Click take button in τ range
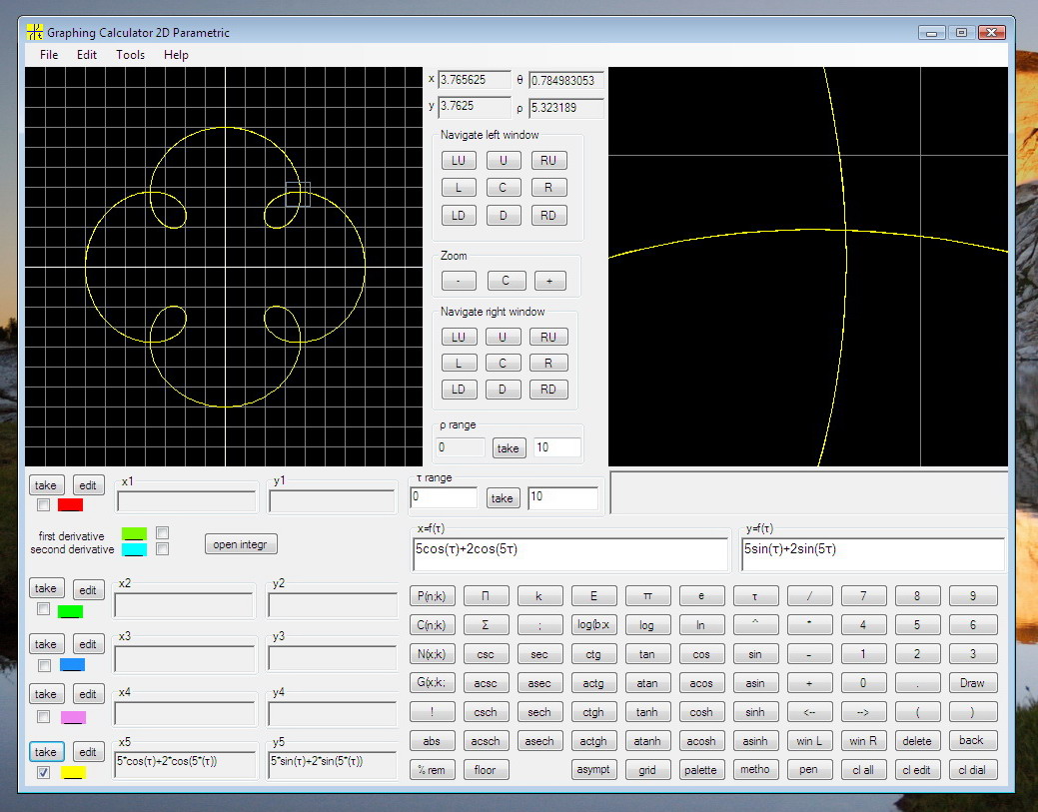The height and width of the screenshot is (812, 1038). tap(503, 497)
